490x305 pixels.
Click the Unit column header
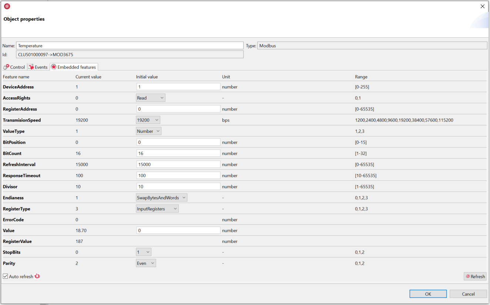[x=226, y=77]
